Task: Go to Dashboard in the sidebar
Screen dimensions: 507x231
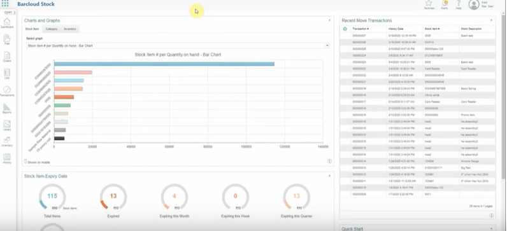Action: tap(7, 24)
